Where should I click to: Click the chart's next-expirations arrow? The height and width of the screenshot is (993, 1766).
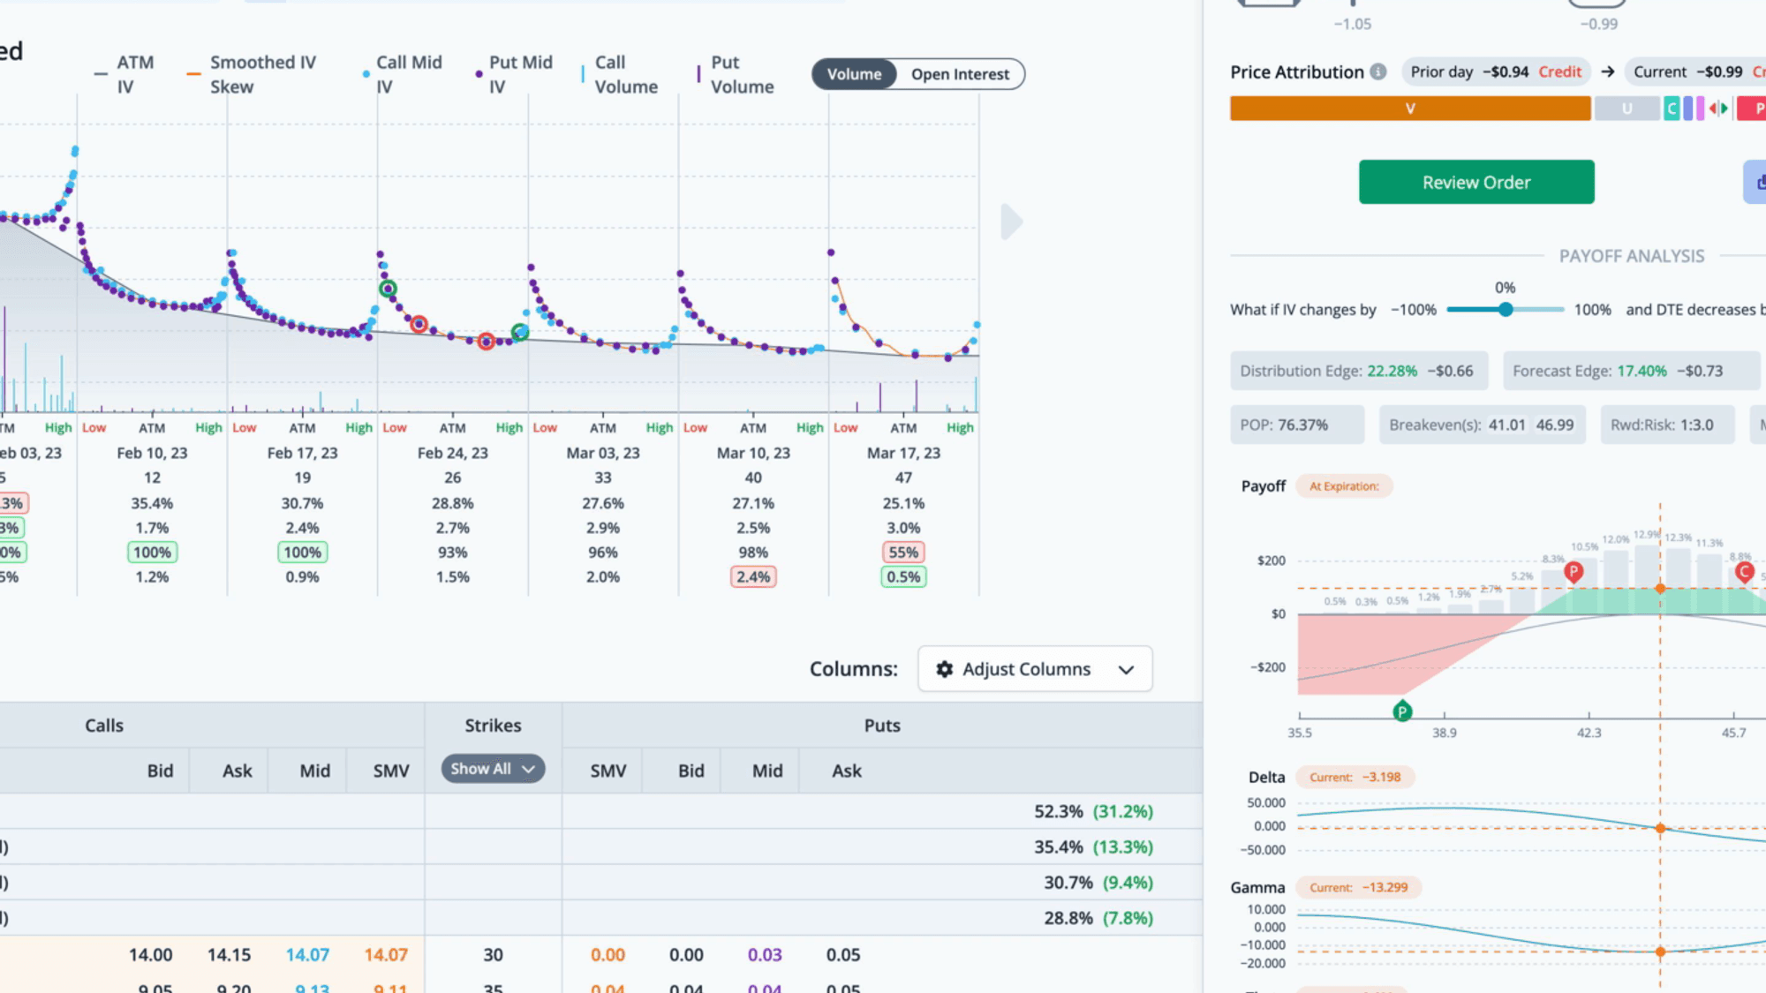(1012, 222)
